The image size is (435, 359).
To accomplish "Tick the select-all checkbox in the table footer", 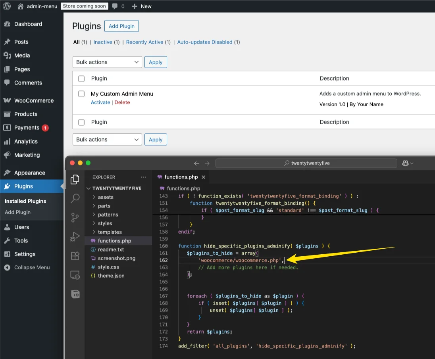I will click(81, 122).
